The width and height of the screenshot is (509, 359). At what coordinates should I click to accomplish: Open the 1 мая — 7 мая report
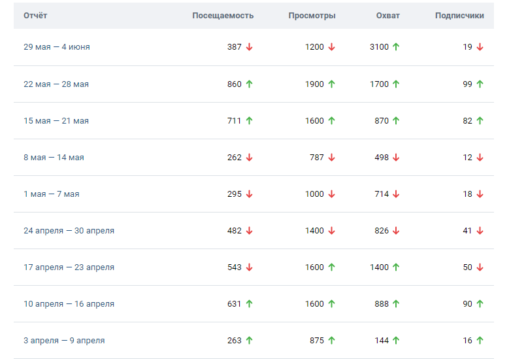pos(52,194)
